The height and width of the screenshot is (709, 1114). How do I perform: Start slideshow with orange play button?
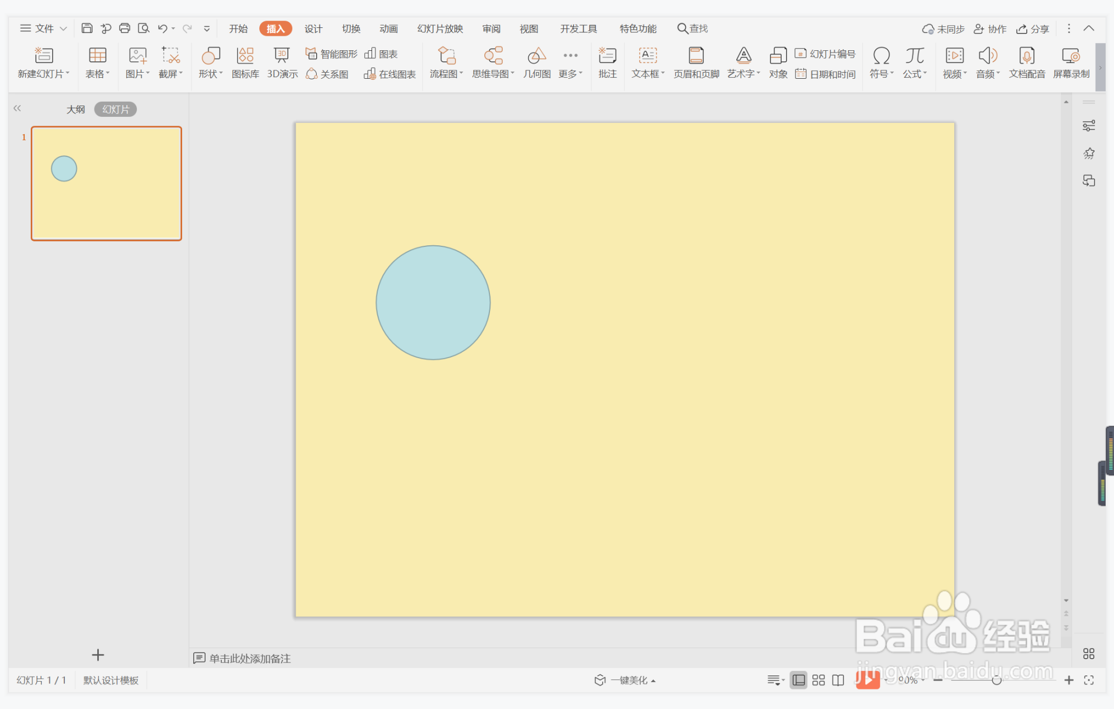[867, 679]
